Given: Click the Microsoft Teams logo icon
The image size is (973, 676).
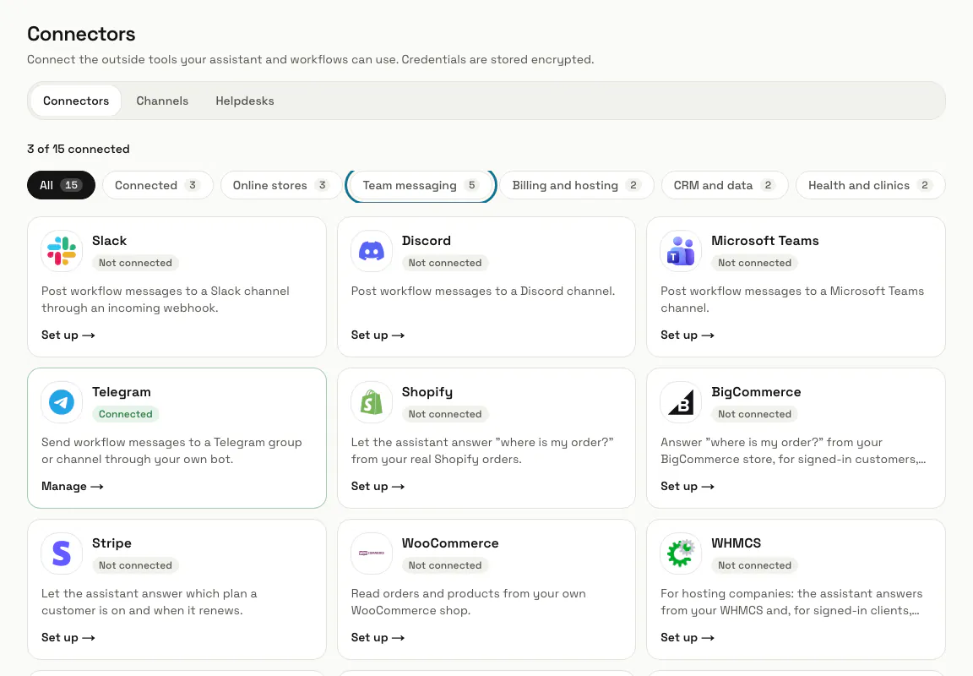Looking at the screenshot, I should 681,252.
